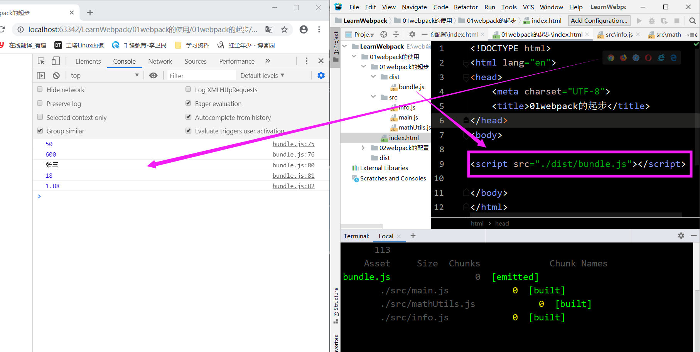The width and height of the screenshot is (700, 352).
Task: Uncheck Eager evaluation checkbox
Action: pos(188,103)
